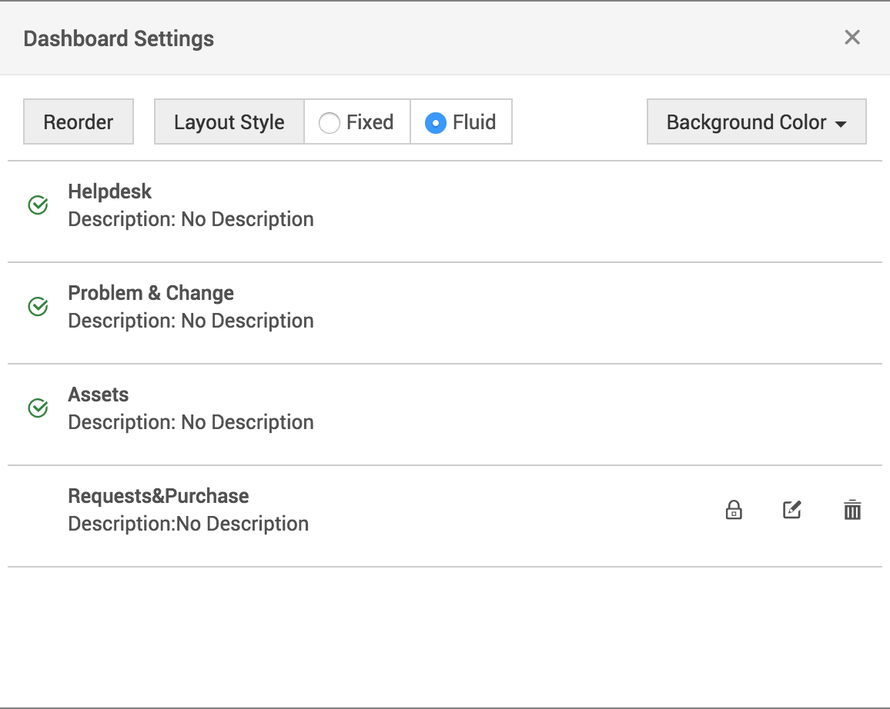The image size is (890, 709).
Task: Select the Assets dashboard title
Action: click(x=99, y=394)
